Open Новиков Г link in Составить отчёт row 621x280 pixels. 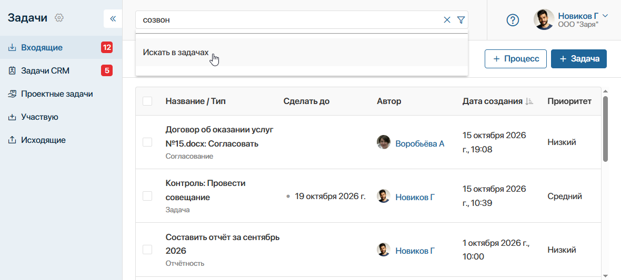415,251
